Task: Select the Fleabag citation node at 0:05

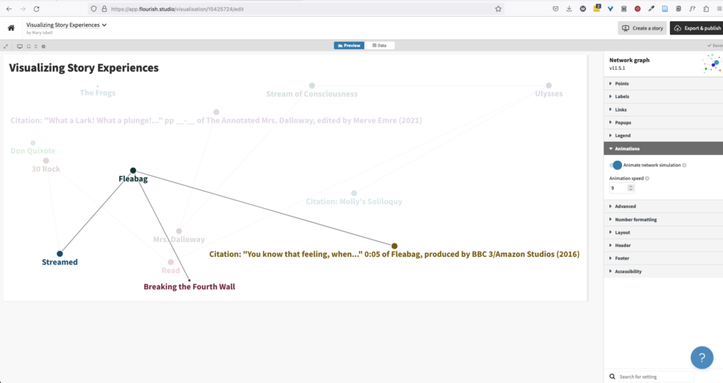Action: (394, 246)
